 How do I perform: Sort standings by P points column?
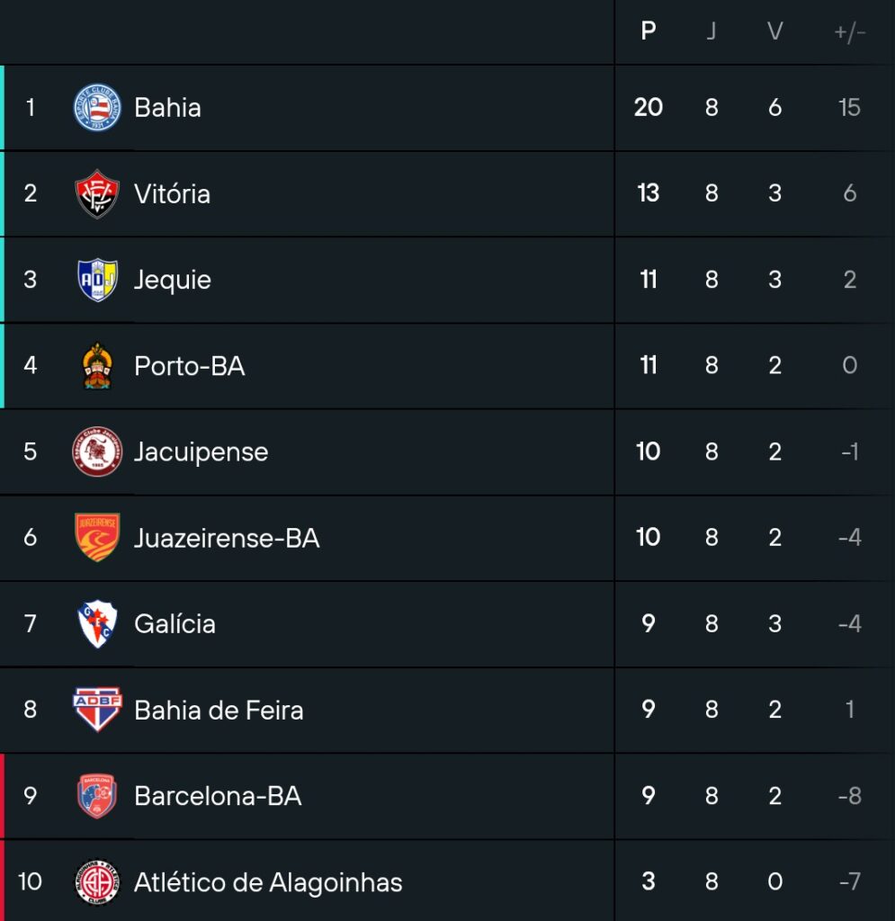point(649,31)
